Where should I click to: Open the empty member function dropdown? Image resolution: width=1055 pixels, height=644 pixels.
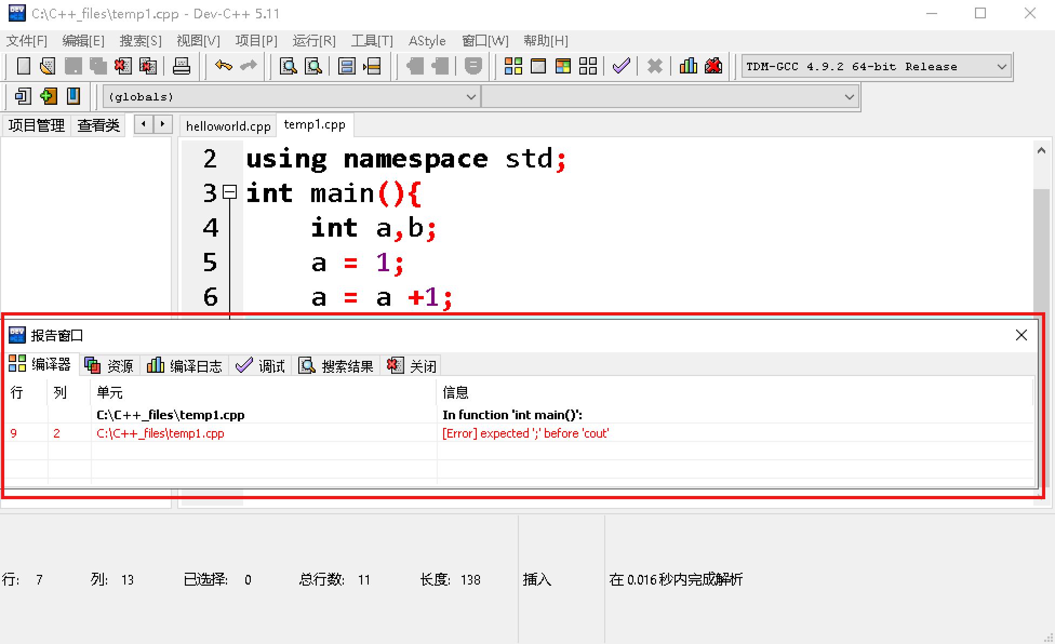[849, 97]
